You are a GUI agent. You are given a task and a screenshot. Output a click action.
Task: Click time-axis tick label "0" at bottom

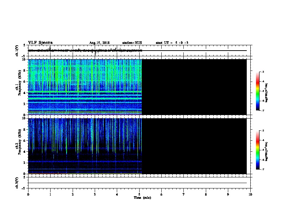28,194
